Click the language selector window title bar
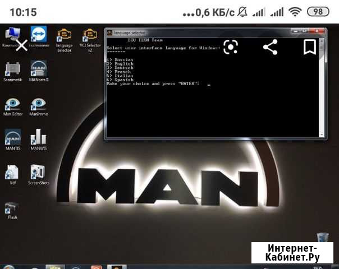Image resolution: width=339 pixels, height=269 pixels. click(199, 33)
